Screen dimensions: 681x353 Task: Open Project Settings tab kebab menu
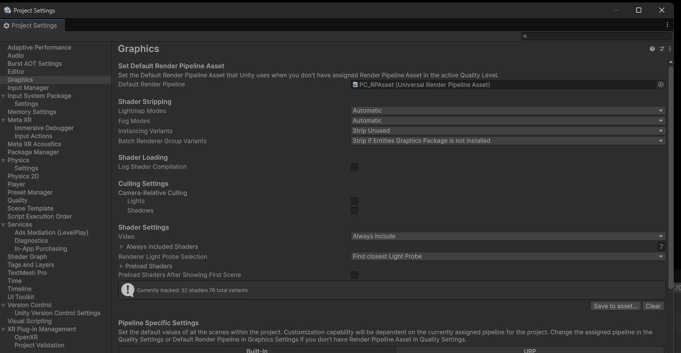[667, 25]
